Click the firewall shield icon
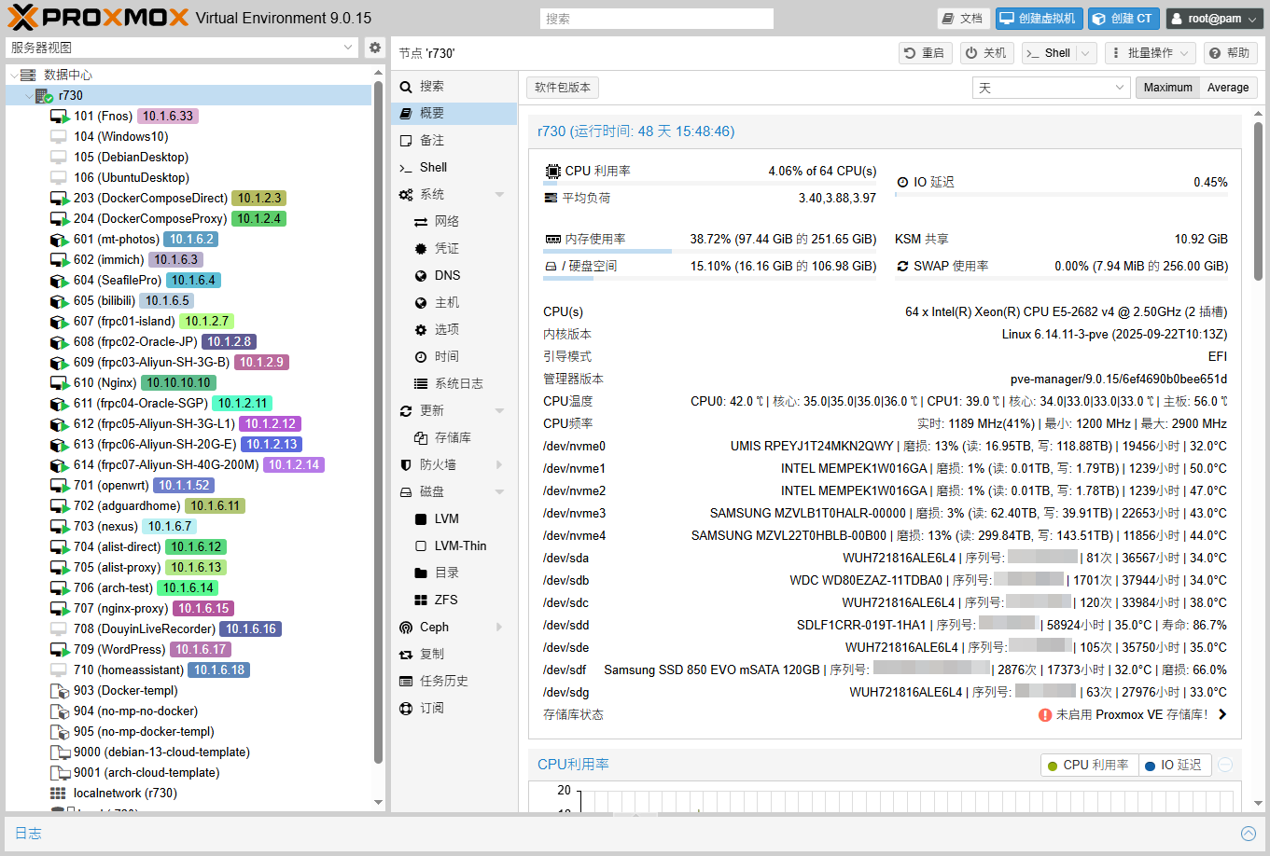The height and width of the screenshot is (856, 1270). pyautogui.click(x=406, y=465)
